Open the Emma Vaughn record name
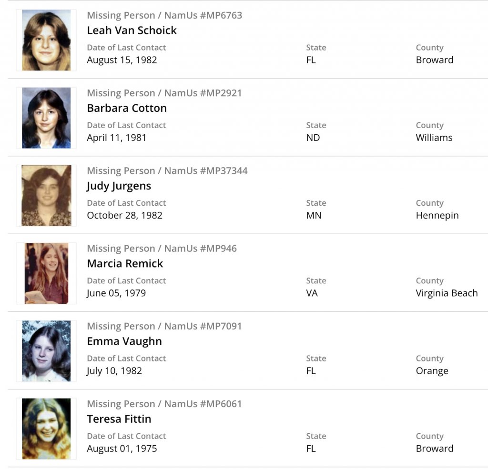Screen dimensions: 488x469 coord(124,341)
